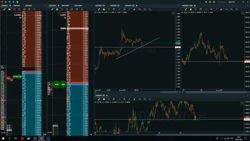Select the $ 99 volume preset

(x=9, y=126)
